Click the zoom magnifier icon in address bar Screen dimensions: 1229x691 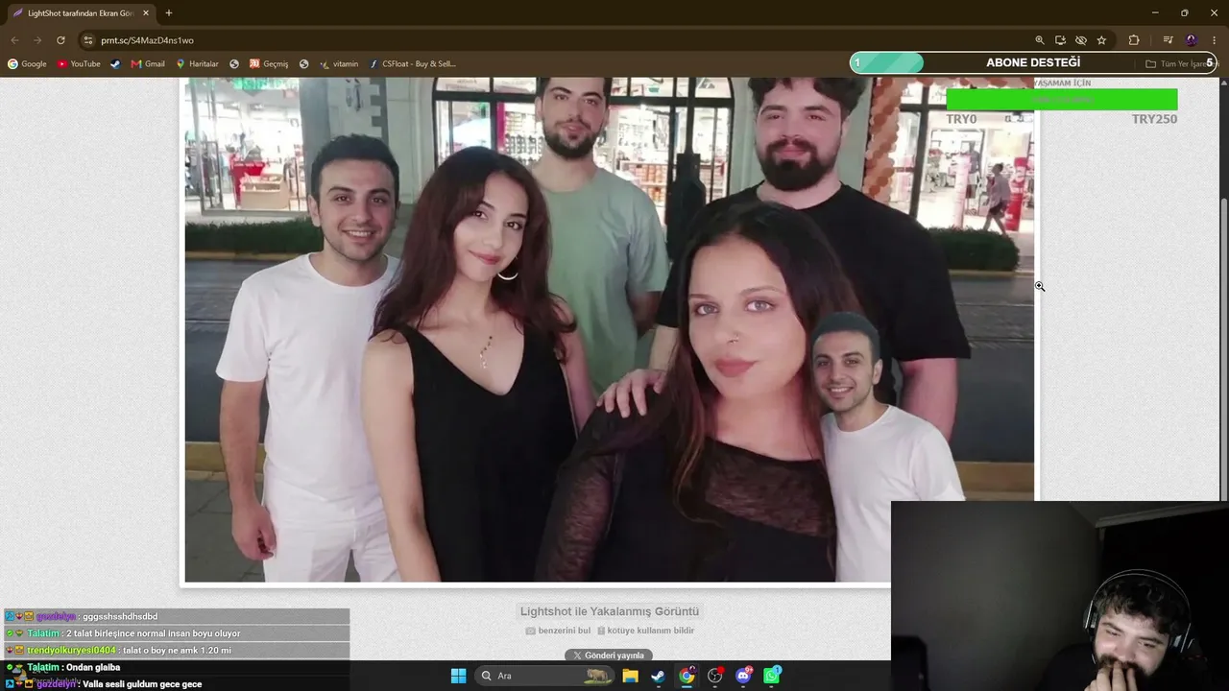click(x=1040, y=40)
